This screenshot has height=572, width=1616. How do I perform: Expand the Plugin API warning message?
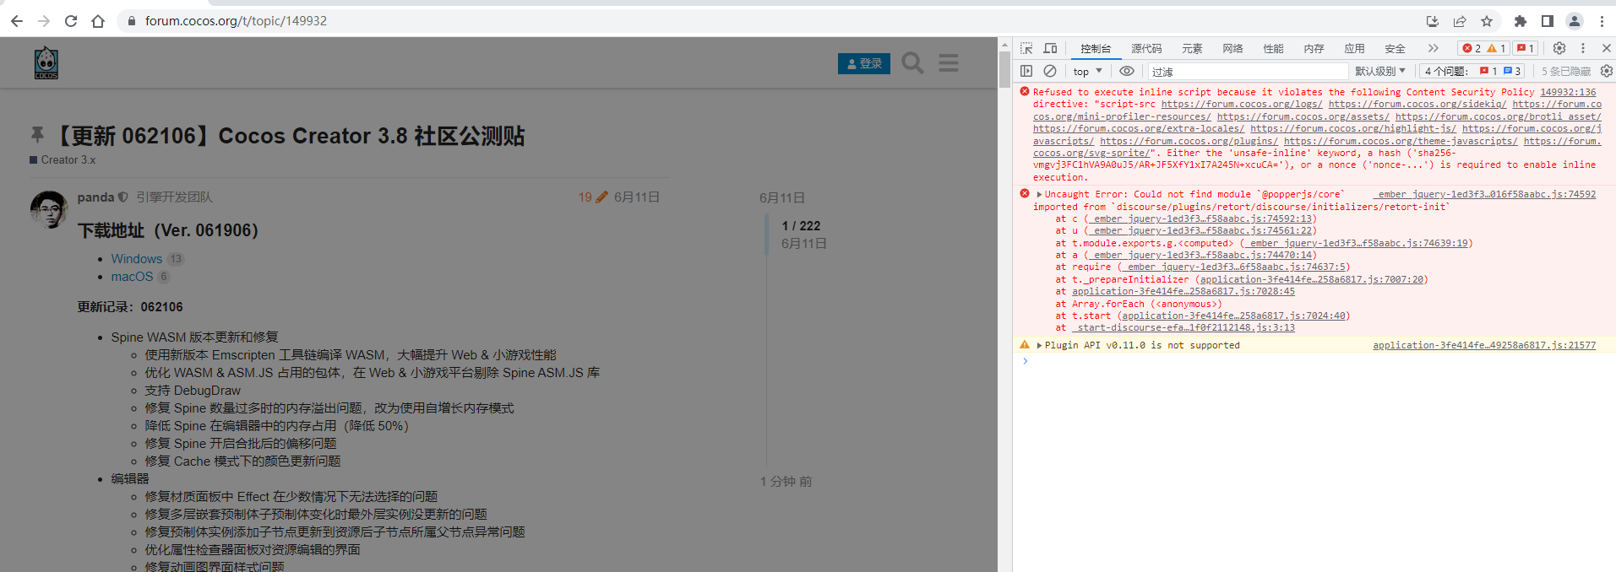(1039, 345)
